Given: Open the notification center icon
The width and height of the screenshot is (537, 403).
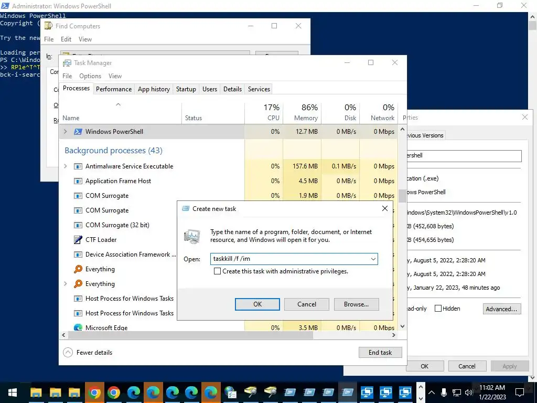Looking at the screenshot, I should click(520, 393).
